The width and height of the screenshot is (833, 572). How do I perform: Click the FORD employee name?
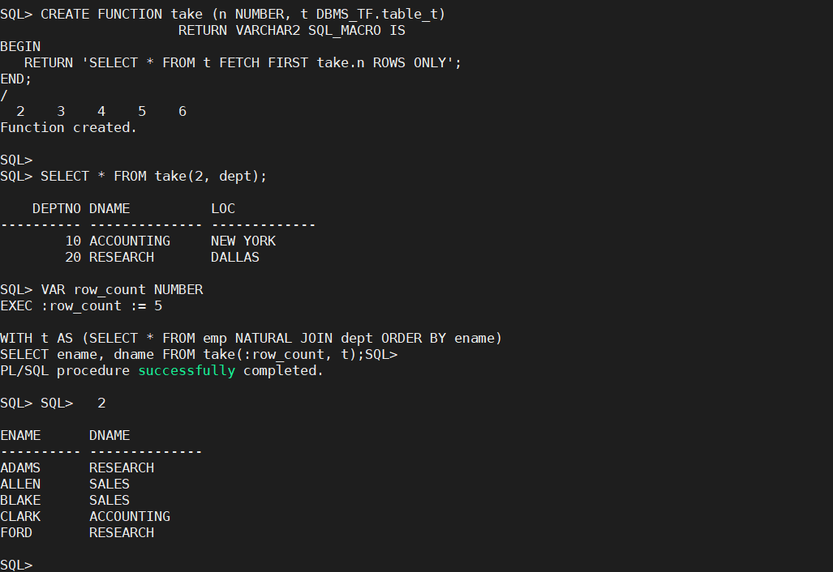(x=16, y=533)
